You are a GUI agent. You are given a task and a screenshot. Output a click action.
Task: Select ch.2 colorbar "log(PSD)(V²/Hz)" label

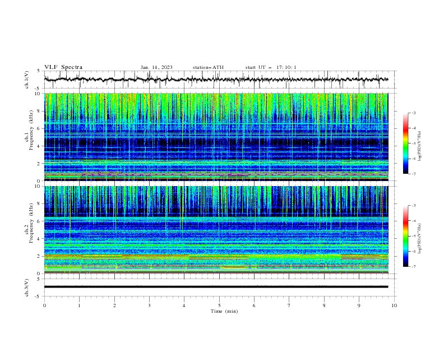(x=419, y=239)
